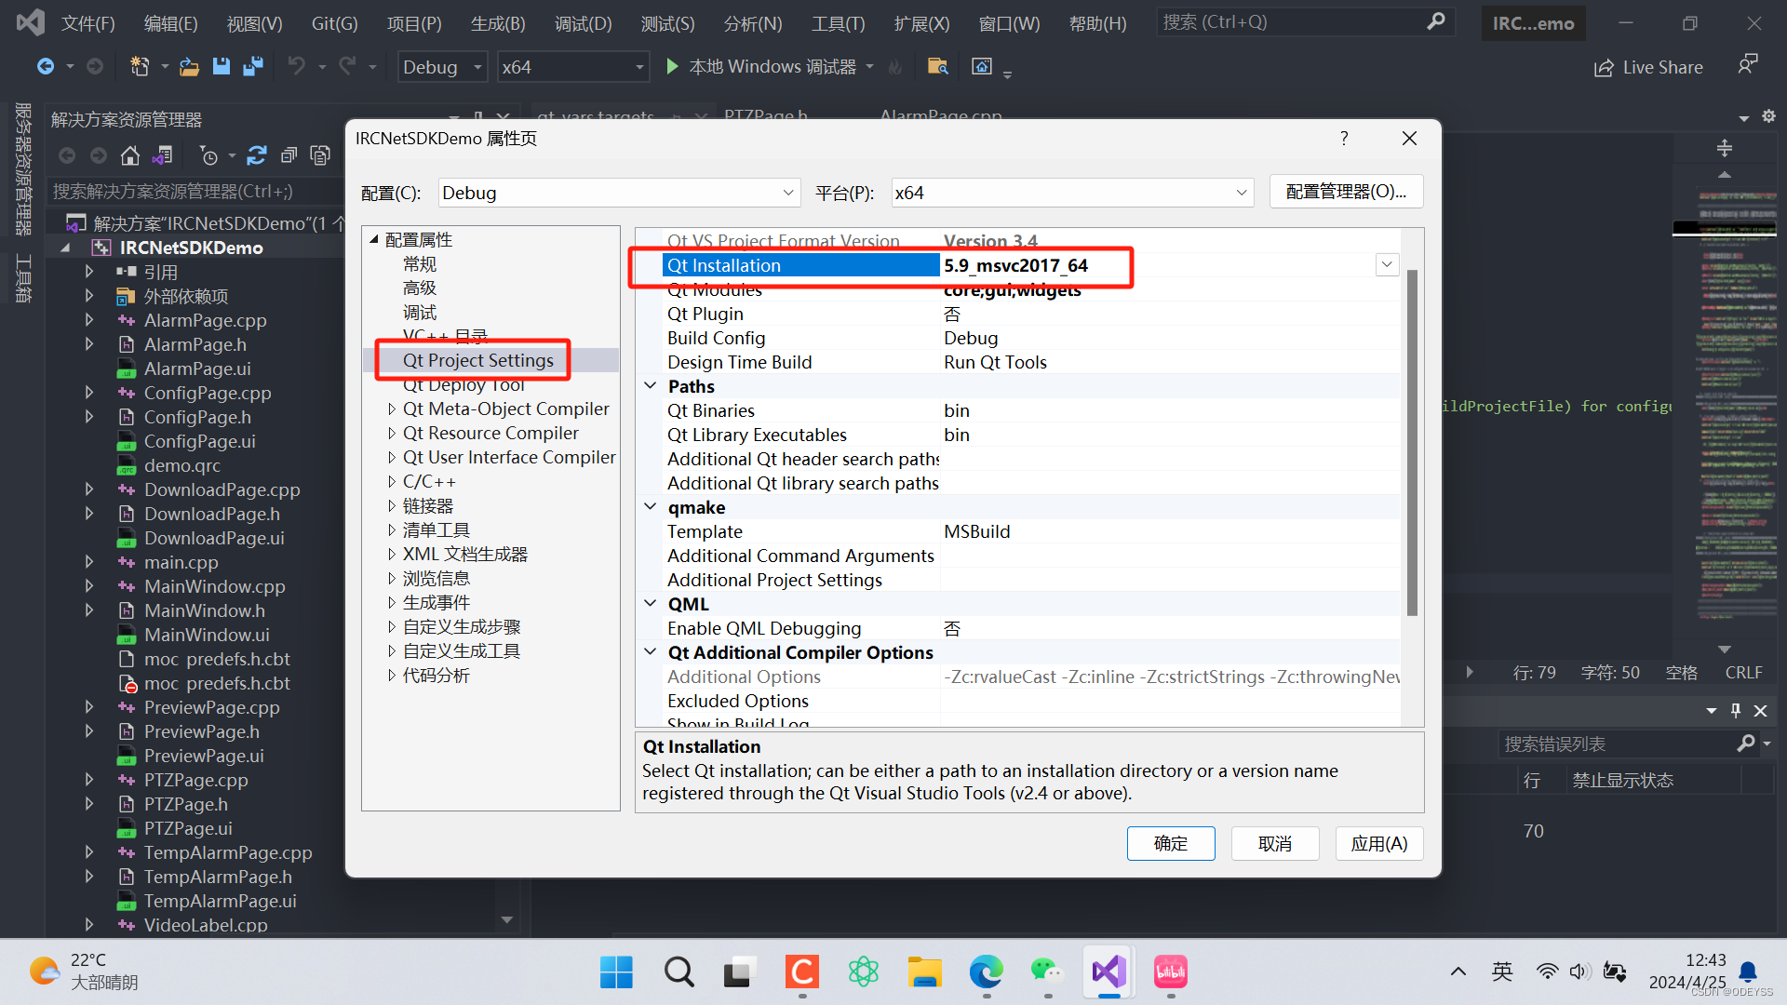Screen dimensions: 1787x1005
Task: Open Live Share
Action: pyautogui.click(x=1648, y=67)
